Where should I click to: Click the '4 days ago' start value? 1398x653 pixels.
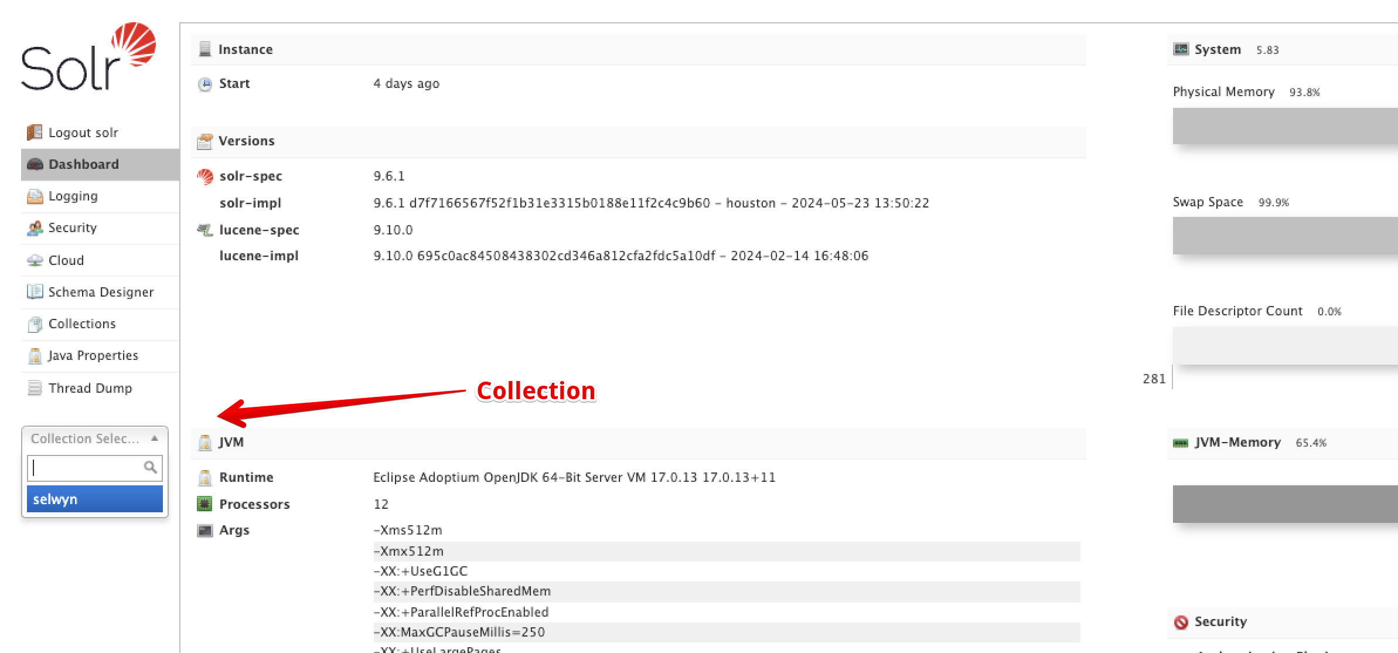coord(407,84)
